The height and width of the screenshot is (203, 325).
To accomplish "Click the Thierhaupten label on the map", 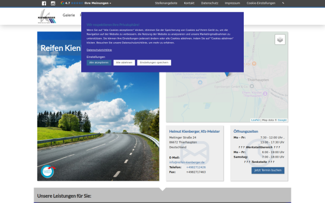I will point(258,80).
